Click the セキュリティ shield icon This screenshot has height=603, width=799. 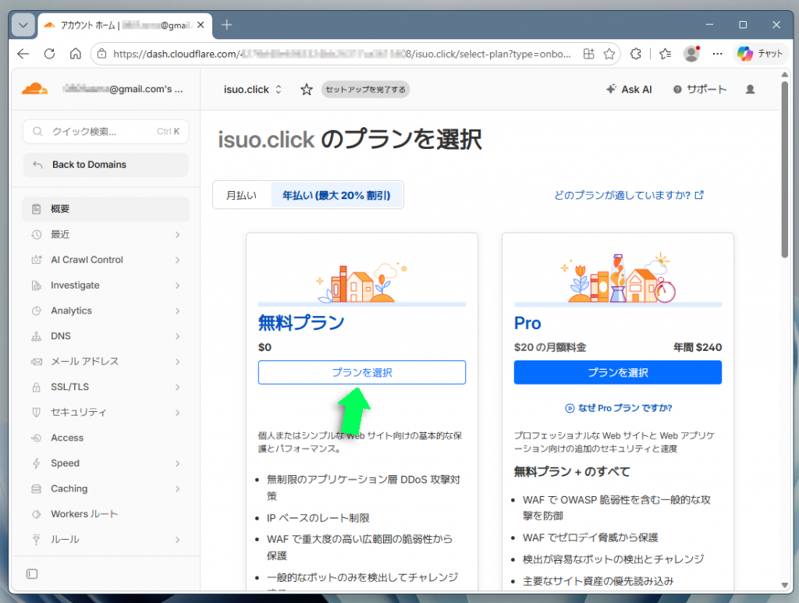pyautogui.click(x=36, y=413)
